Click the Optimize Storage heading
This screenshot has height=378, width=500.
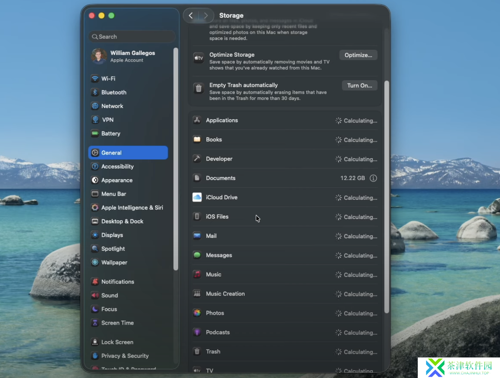click(232, 55)
